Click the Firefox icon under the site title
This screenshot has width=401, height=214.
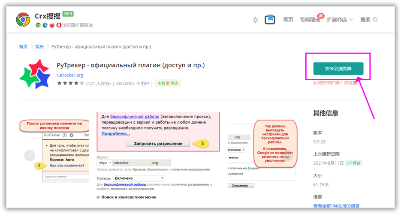[x=52, y=25]
